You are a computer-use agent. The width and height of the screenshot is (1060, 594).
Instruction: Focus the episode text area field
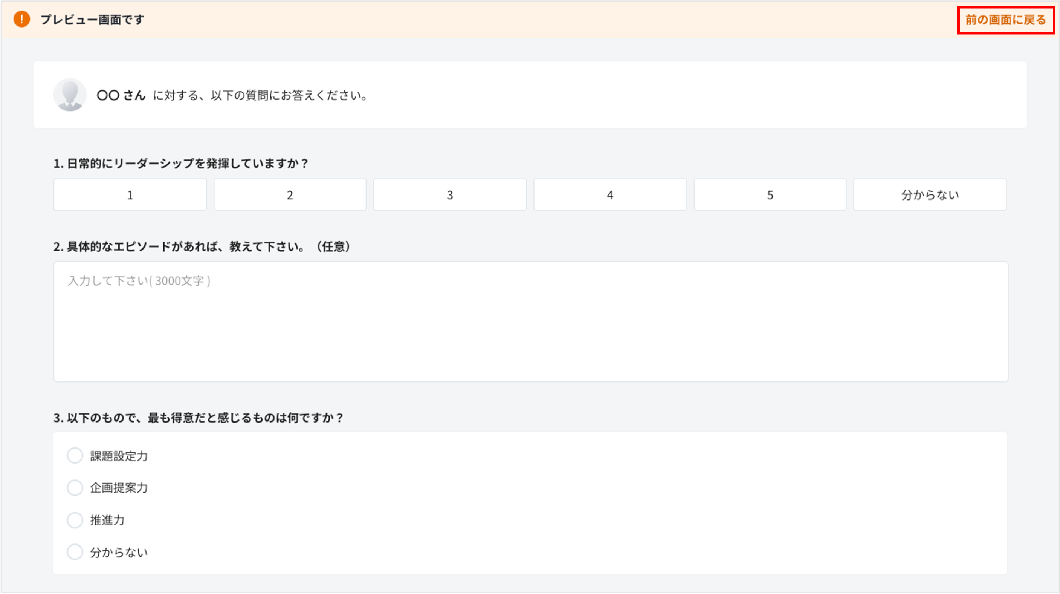tap(530, 321)
